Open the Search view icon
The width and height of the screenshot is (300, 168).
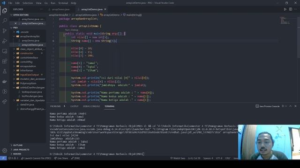point(5,21)
